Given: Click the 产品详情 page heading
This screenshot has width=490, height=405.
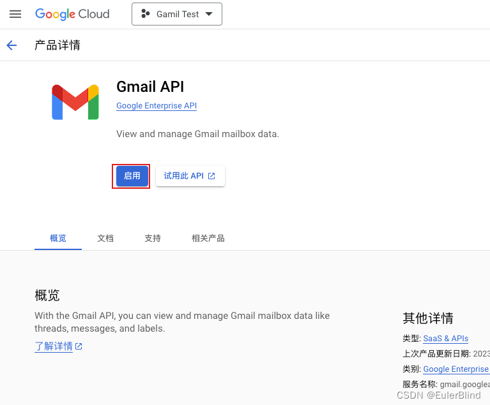Looking at the screenshot, I should pos(57,45).
